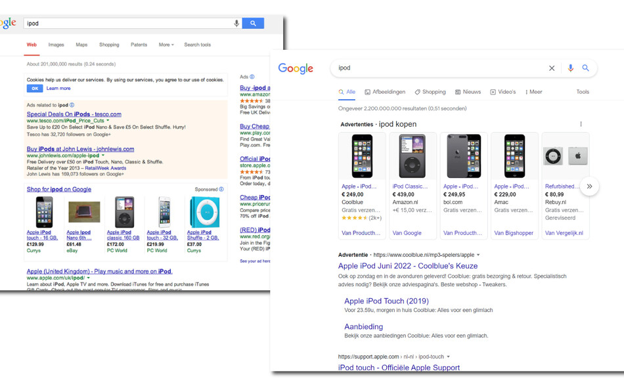Screen dimensions: 624x390
Task: Open the 'Maps' tab in the old Google window
Action: (x=81, y=45)
